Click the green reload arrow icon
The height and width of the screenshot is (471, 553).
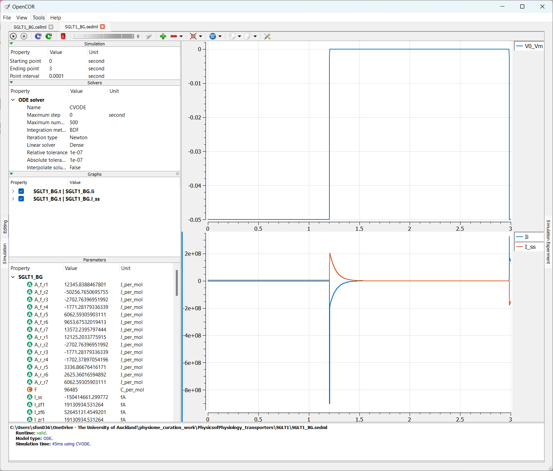tap(49, 36)
